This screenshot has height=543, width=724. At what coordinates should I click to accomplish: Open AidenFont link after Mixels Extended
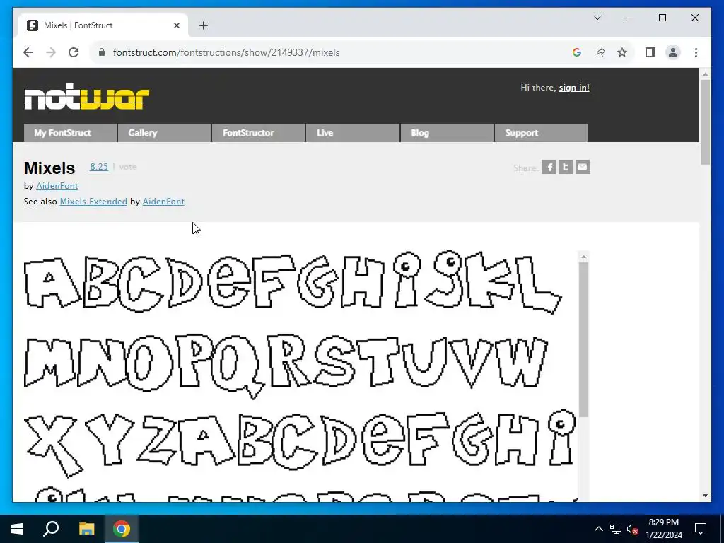point(163,202)
